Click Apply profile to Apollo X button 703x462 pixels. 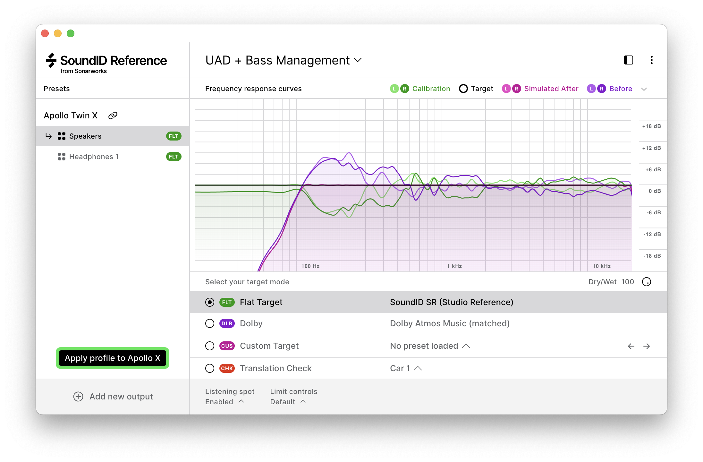(x=113, y=358)
